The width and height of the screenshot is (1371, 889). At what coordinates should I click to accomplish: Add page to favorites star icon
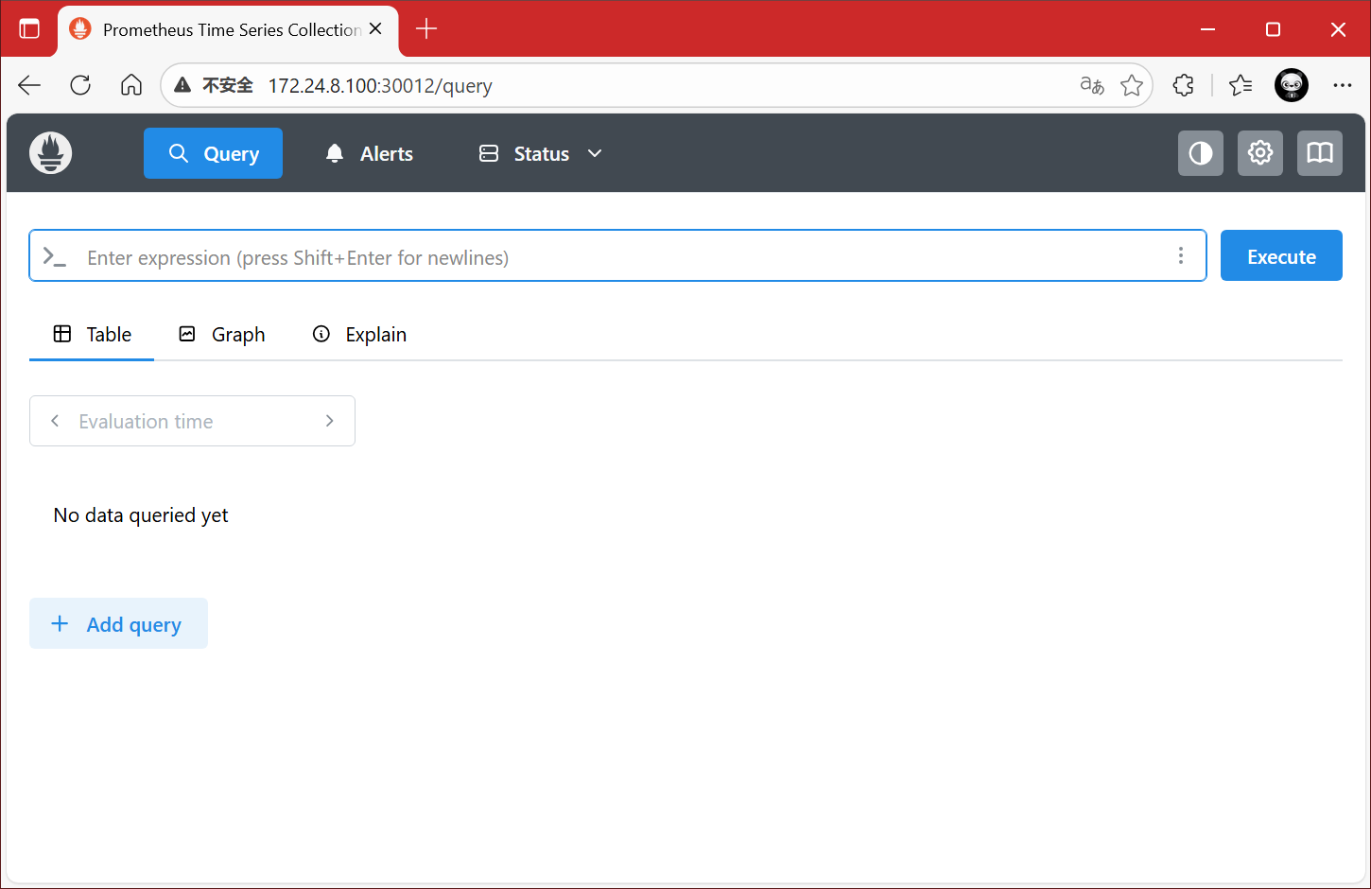click(1131, 85)
